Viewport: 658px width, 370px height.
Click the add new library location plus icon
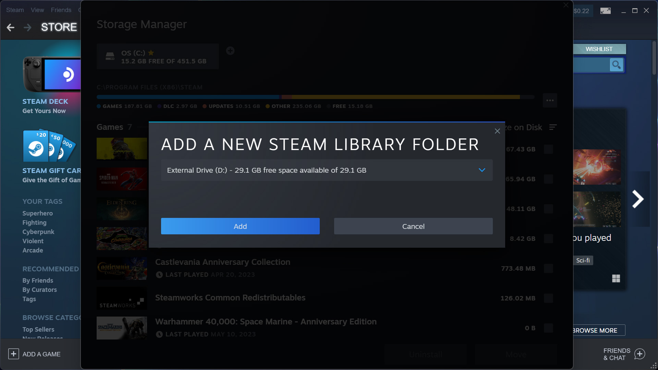pyautogui.click(x=231, y=51)
